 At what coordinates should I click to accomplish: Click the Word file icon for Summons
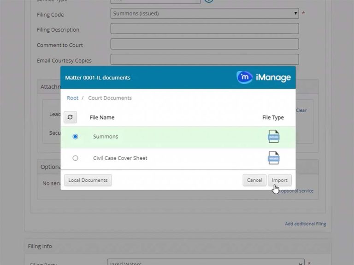coord(273,136)
